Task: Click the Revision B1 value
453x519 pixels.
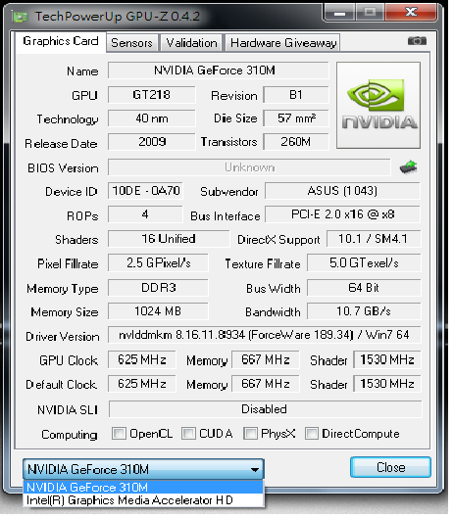Action: click(296, 95)
